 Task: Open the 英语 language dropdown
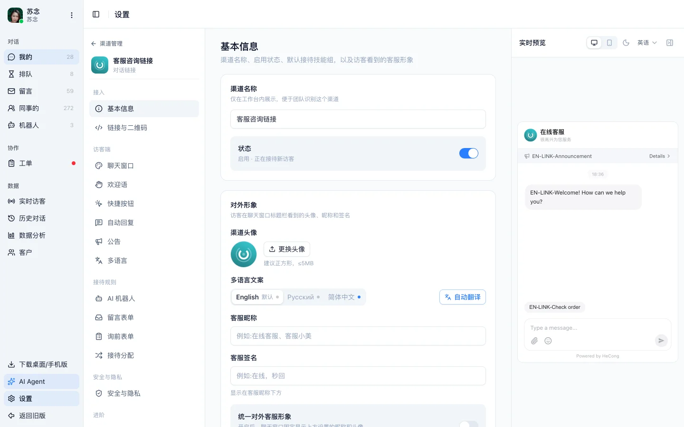click(x=647, y=43)
